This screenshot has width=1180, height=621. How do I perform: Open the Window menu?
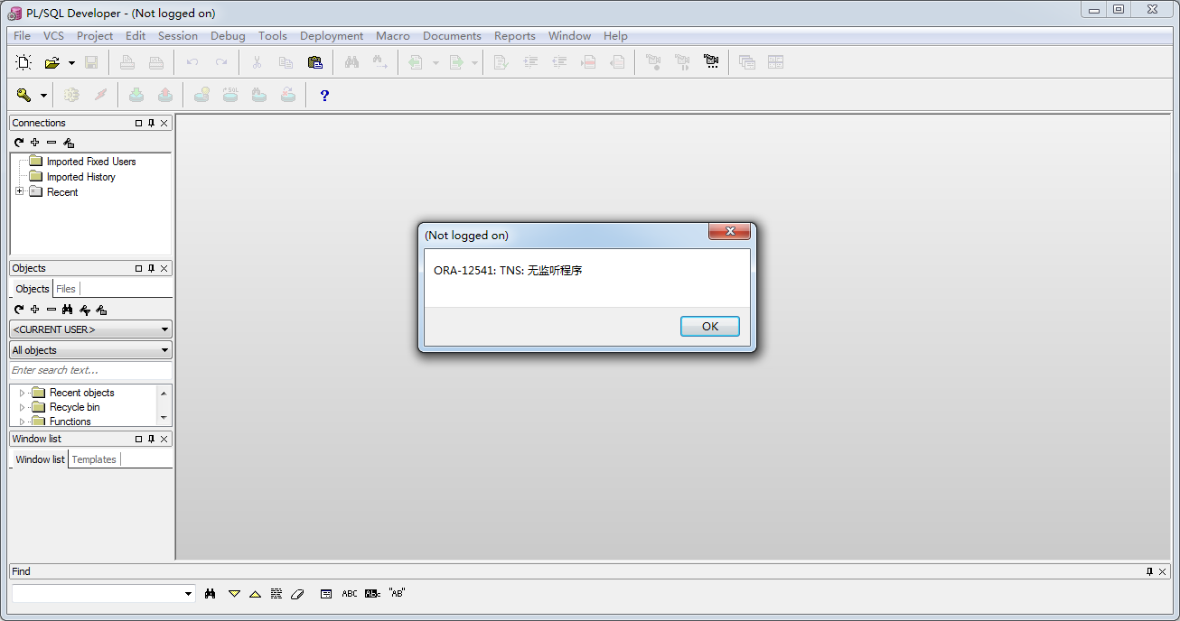pos(569,36)
